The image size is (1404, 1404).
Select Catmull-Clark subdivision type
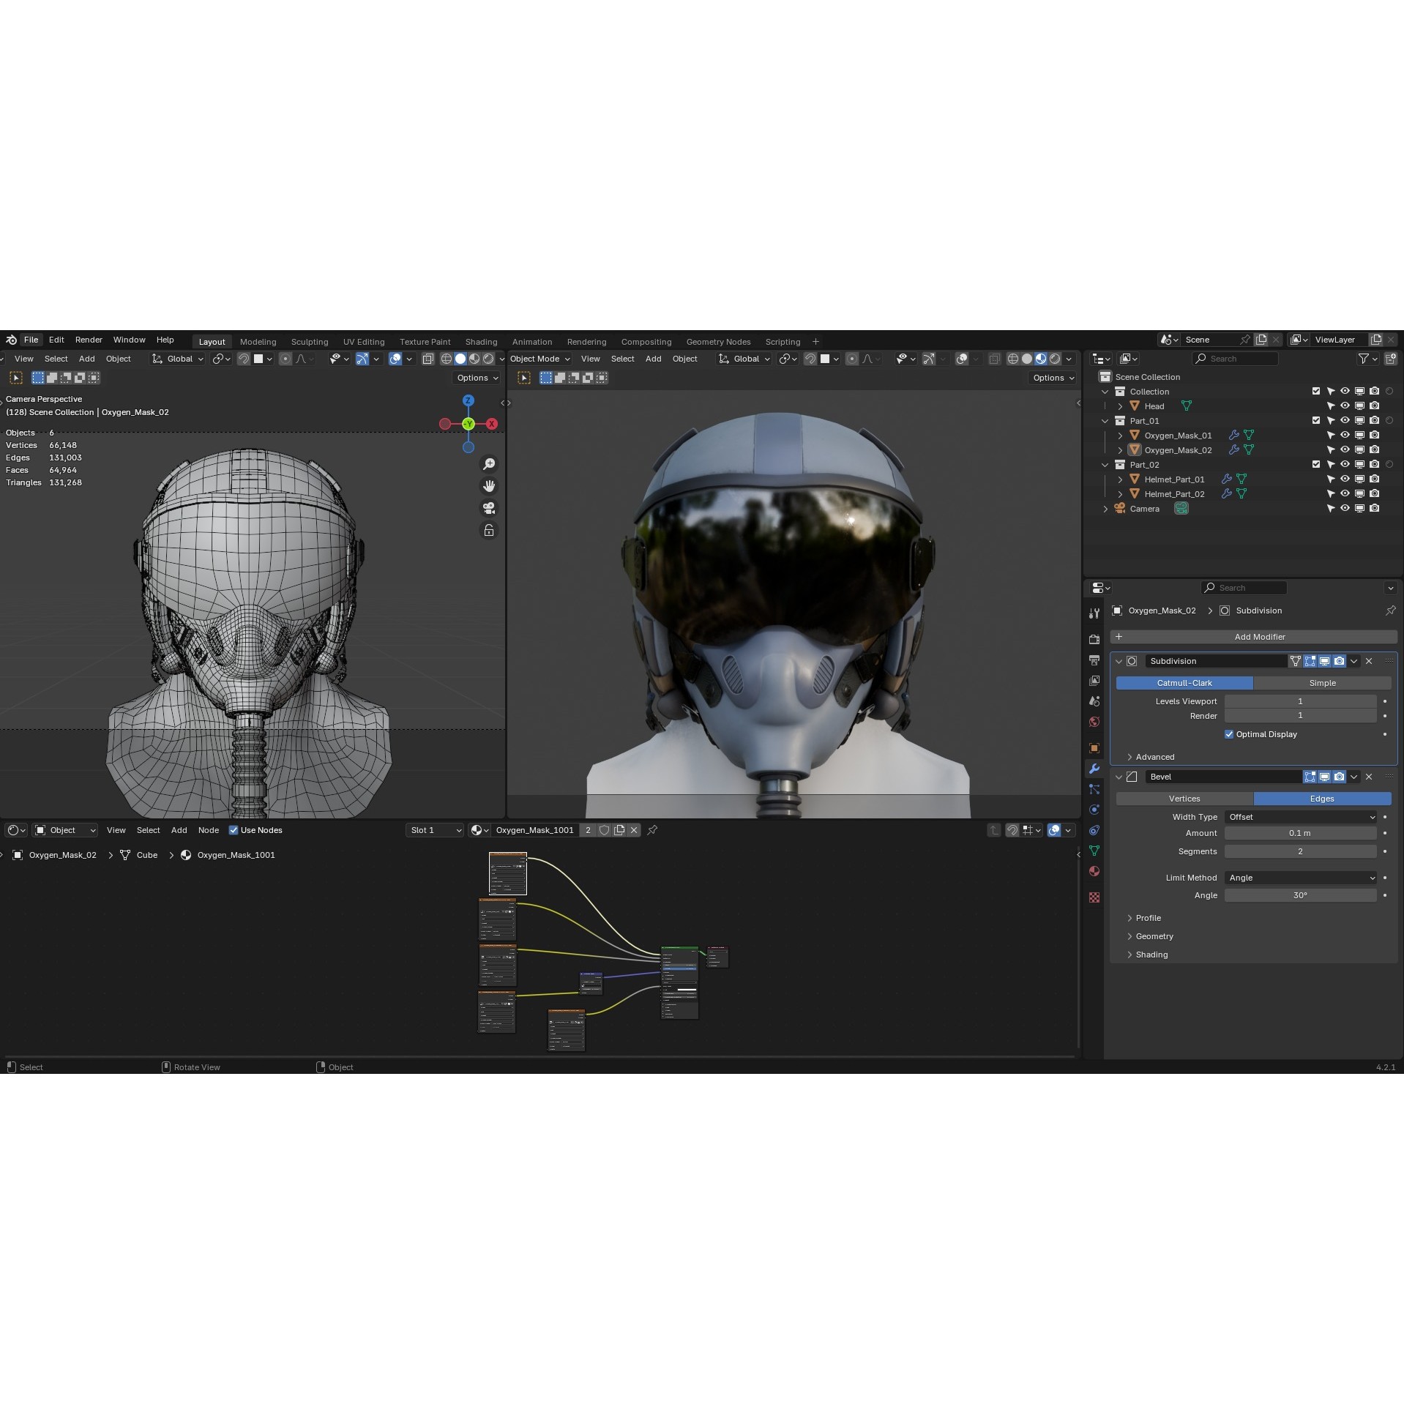point(1184,682)
